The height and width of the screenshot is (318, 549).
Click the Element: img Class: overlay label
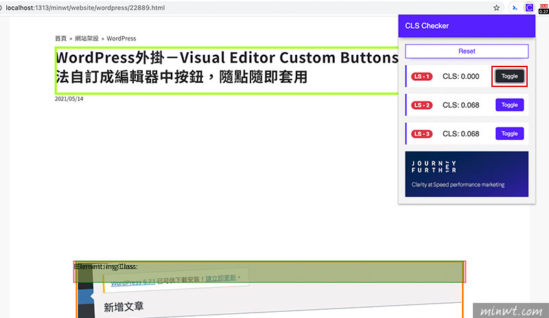[x=106, y=267]
